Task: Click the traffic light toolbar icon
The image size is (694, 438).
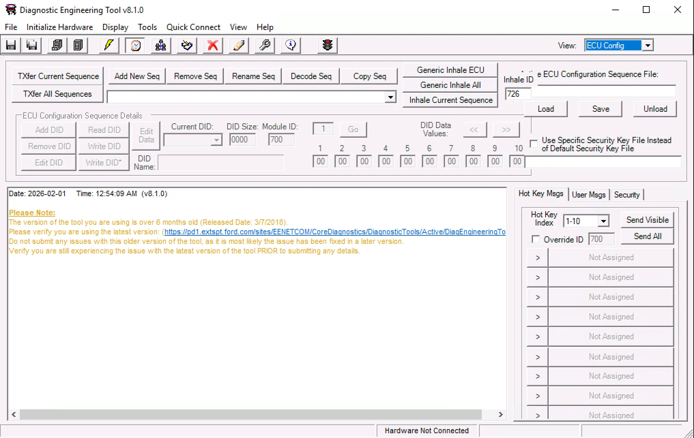Action: [x=327, y=45]
